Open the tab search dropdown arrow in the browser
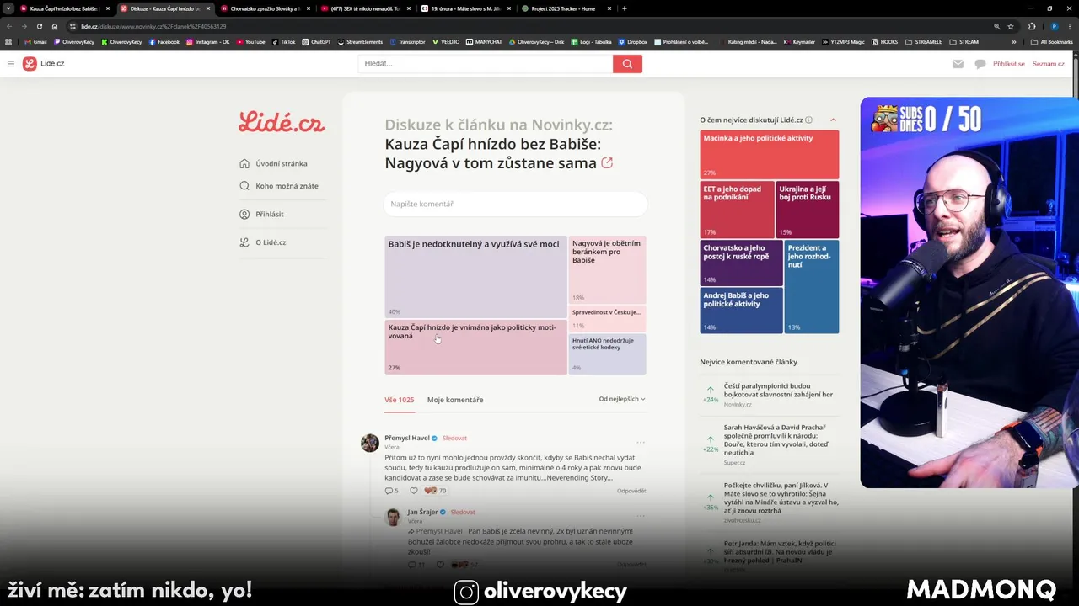This screenshot has height=606, width=1079. coord(8,8)
